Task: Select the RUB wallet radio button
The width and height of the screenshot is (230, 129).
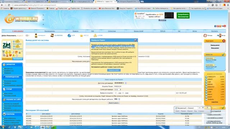Action: [123, 93]
